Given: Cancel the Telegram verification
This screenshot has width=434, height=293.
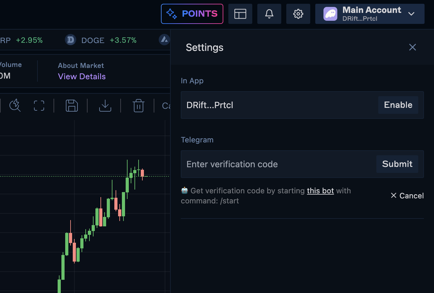Looking at the screenshot, I should click(x=407, y=196).
